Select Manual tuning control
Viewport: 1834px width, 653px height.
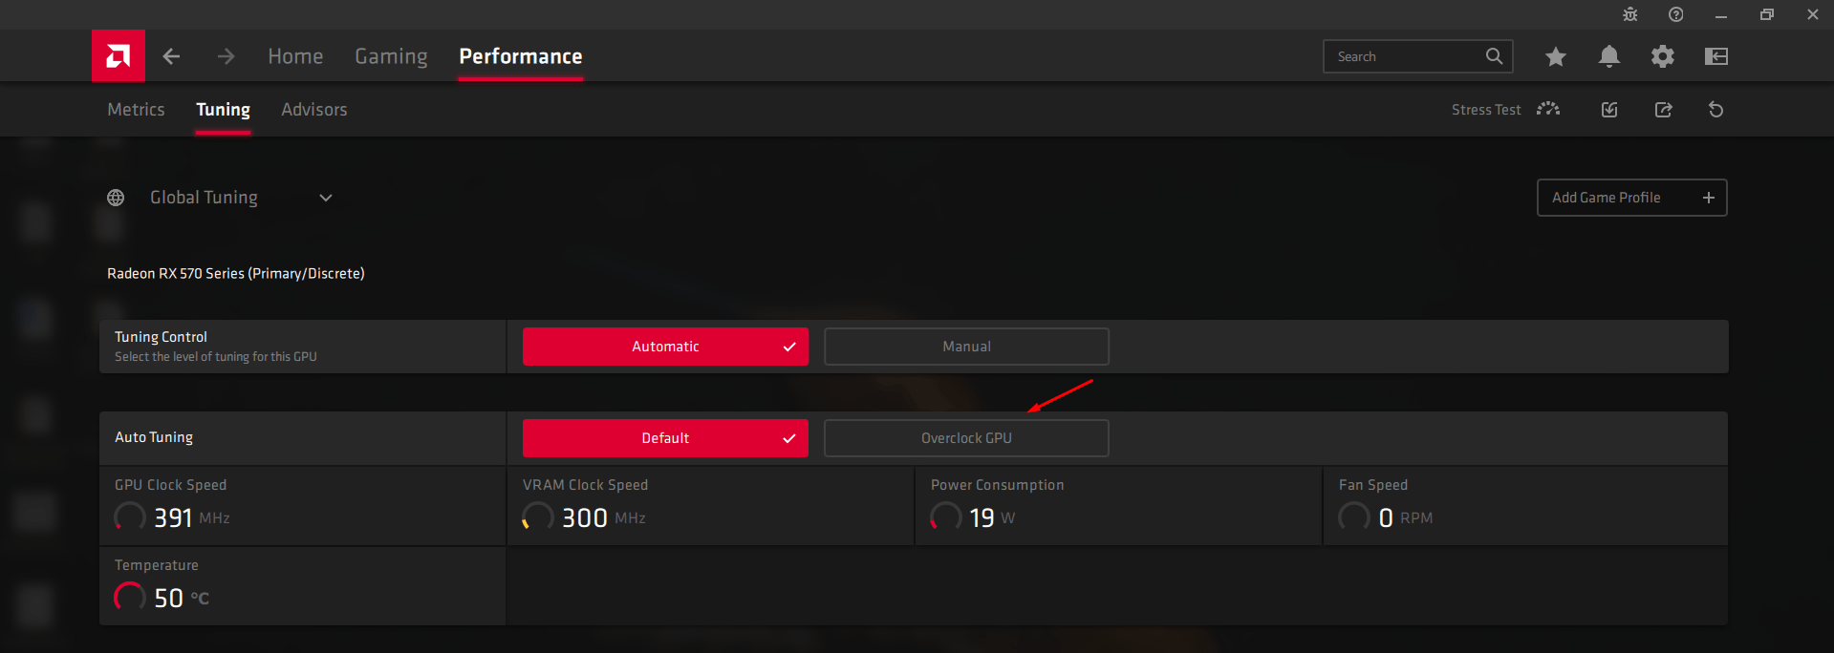966,347
